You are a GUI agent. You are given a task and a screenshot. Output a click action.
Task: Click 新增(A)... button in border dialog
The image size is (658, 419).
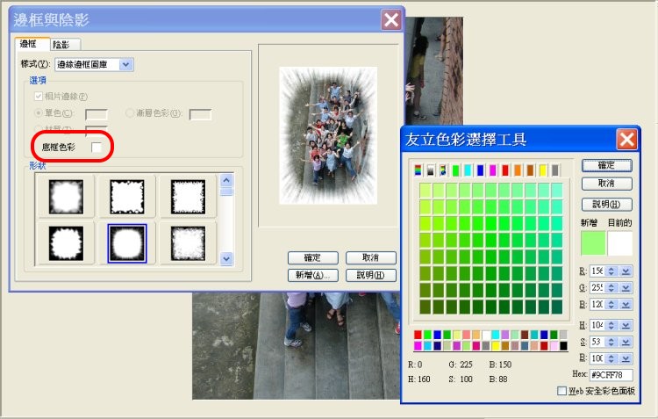[x=312, y=275]
